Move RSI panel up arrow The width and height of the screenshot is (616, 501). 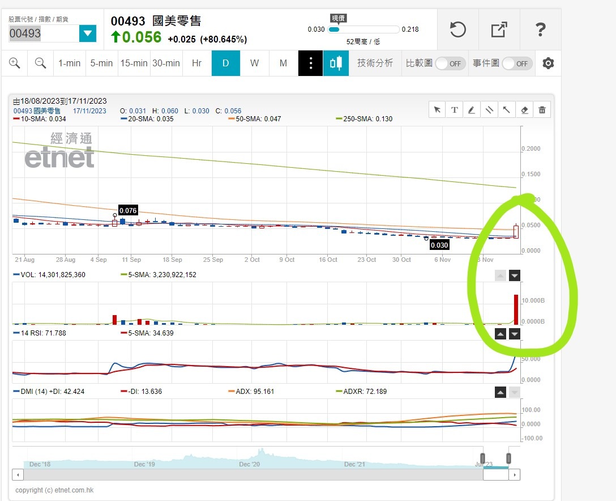coord(500,334)
